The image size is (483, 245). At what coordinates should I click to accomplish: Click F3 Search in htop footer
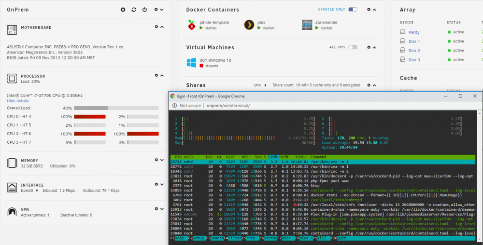tap(215, 238)
